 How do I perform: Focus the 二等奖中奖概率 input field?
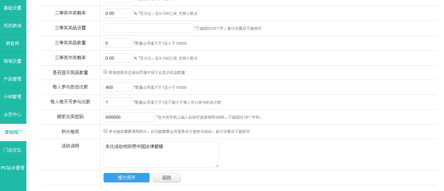(x=118, y=13)
